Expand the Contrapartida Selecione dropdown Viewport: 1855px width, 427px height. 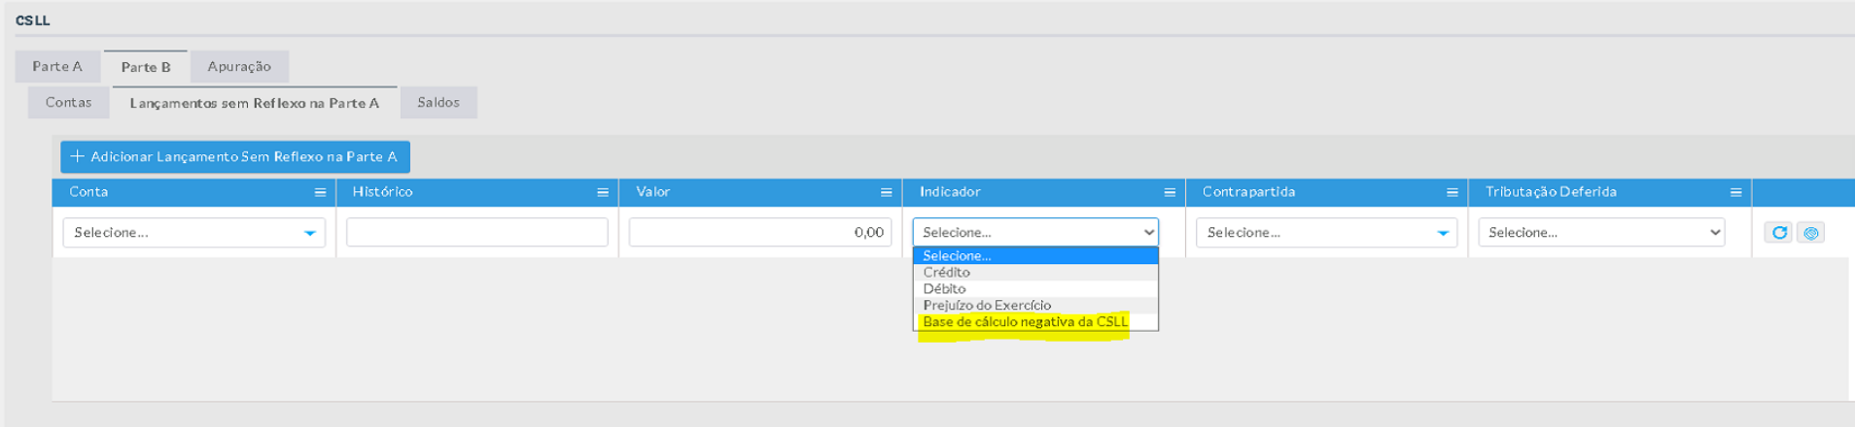(x=1326, y=232)
